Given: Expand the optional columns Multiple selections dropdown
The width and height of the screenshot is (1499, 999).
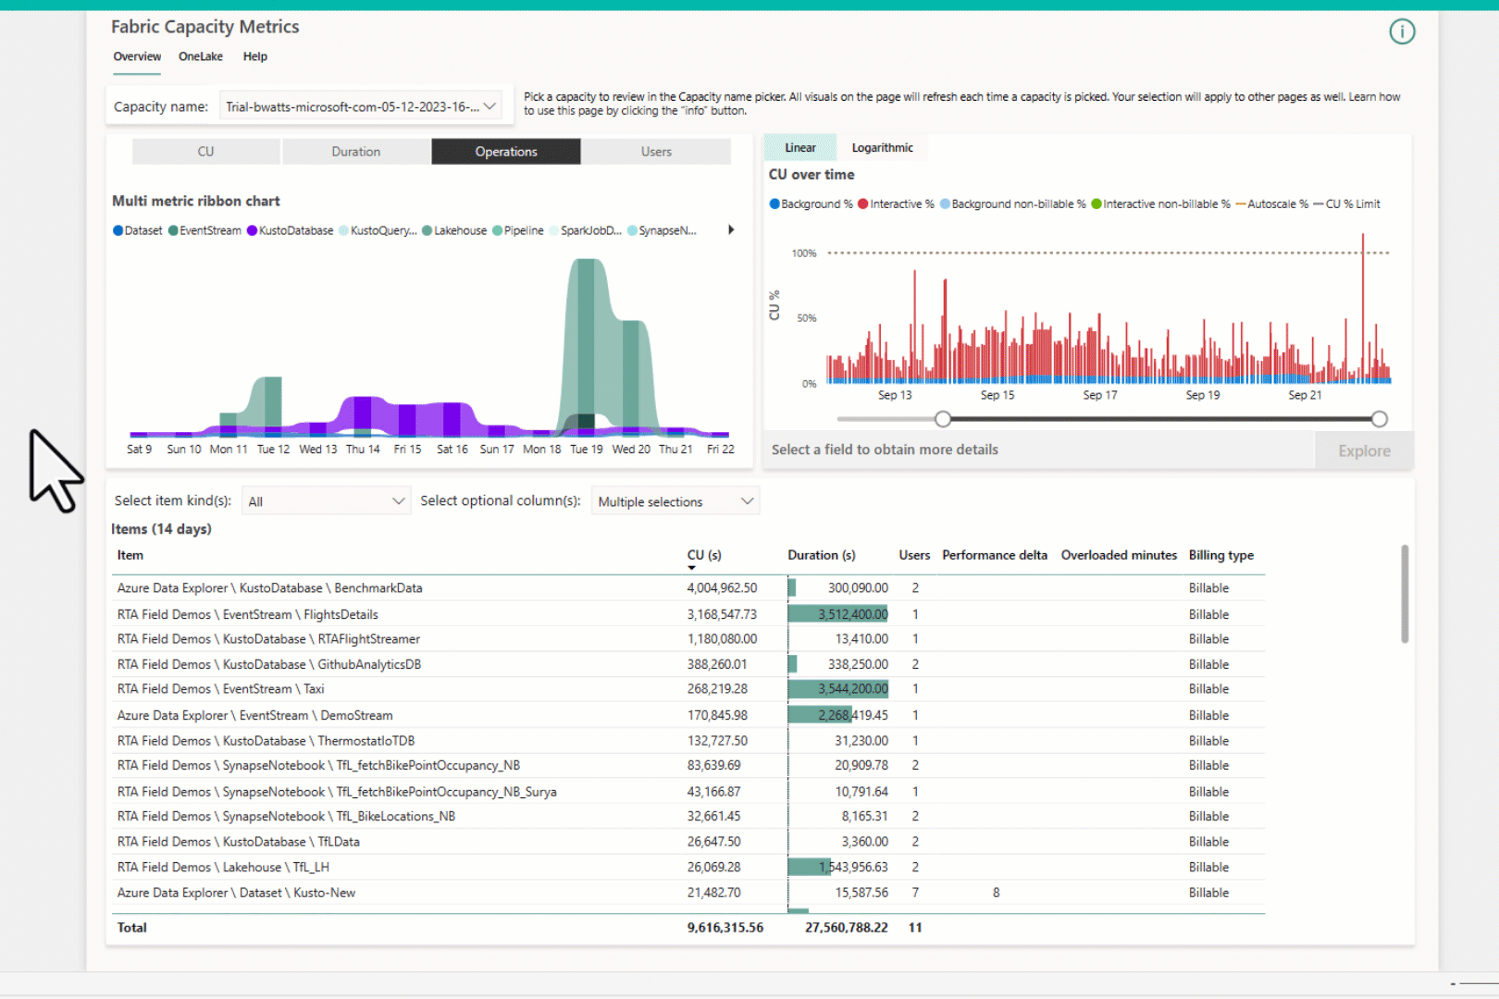Looking at the screenshot, I should (x=675, y=501).
